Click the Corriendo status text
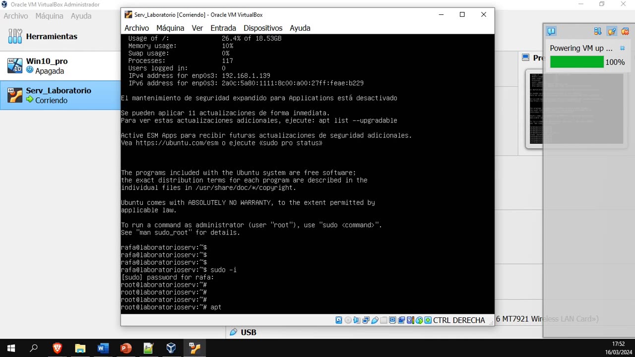635x357 pixels. [51, 100]
